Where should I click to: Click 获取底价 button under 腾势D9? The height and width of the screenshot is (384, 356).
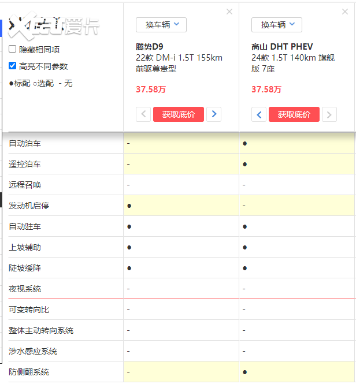point(179,114)
